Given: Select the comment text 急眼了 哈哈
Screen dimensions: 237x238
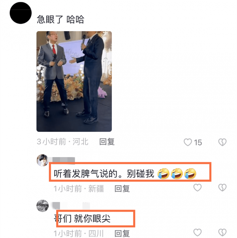Looking at the screenshot, I should pyautogui.click(x=60, y=19).
